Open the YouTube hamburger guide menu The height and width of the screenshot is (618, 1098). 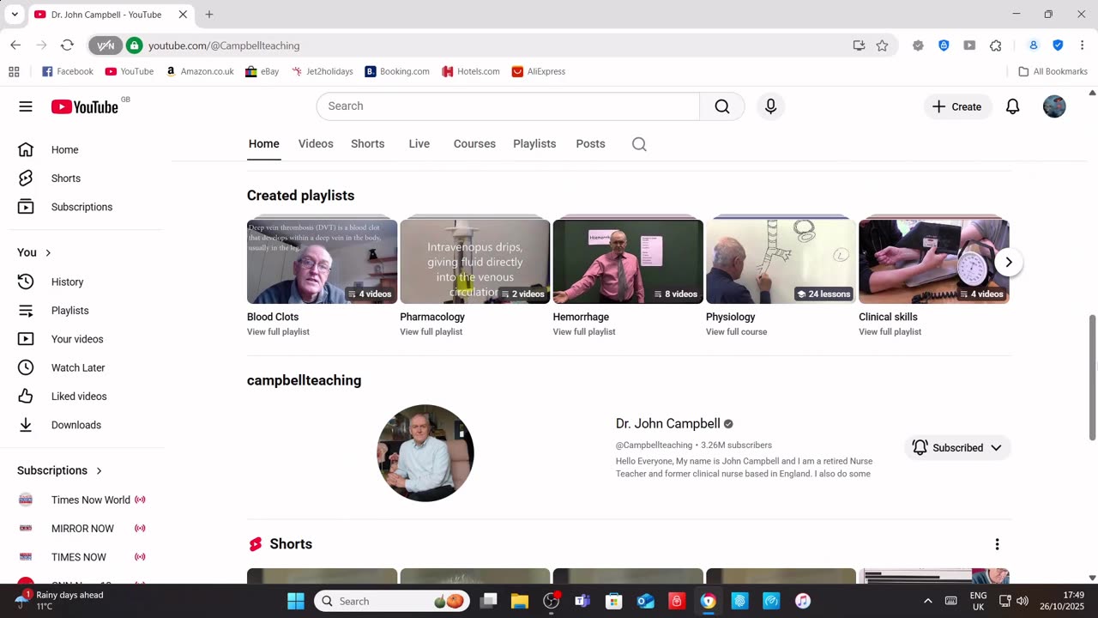26,106
